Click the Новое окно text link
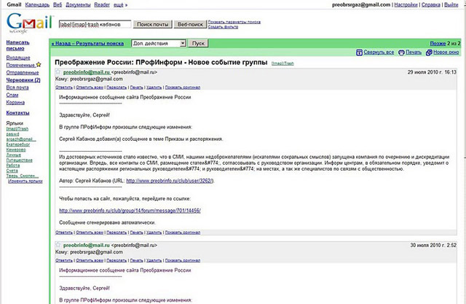 (x=446, y=52)
